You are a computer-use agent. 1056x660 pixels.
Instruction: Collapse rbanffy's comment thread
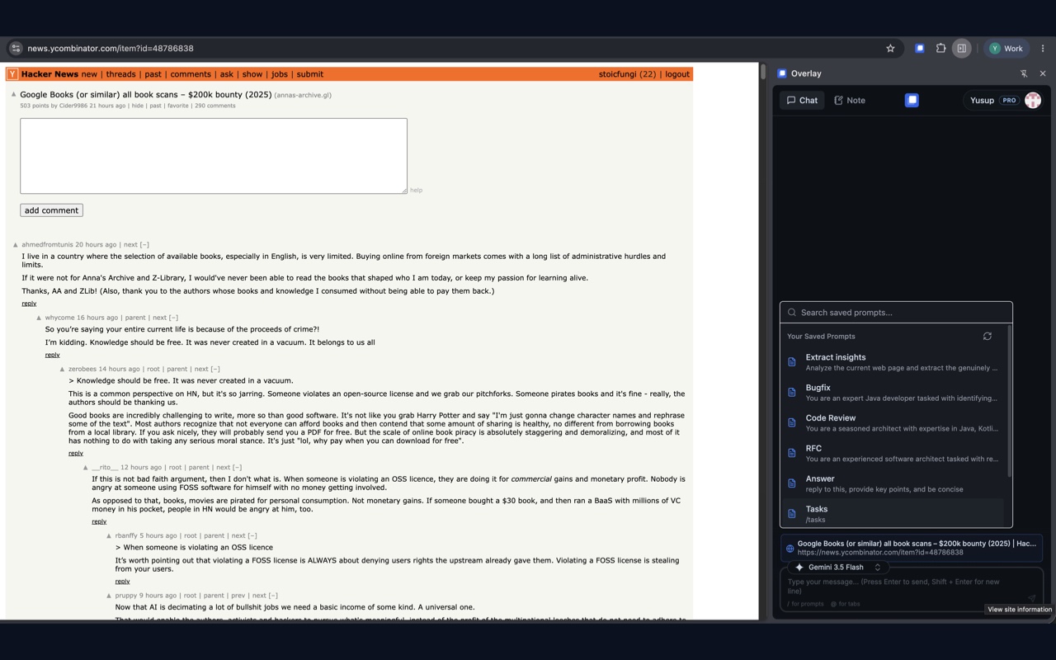click(x=252, y=536)
